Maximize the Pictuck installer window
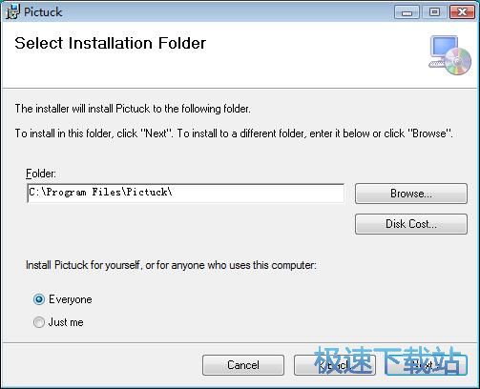This screenshot has width=480, height=389. click(434, 12)
